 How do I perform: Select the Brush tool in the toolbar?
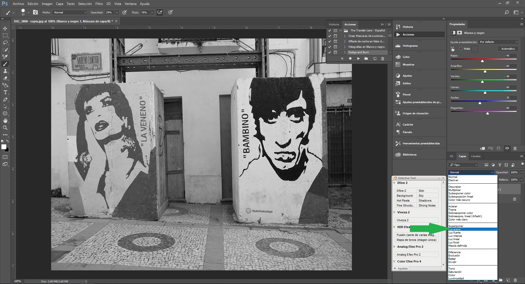click(x=5, y=64)
